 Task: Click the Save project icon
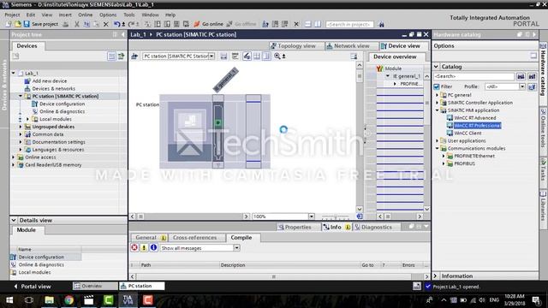[x=27, y=24]
